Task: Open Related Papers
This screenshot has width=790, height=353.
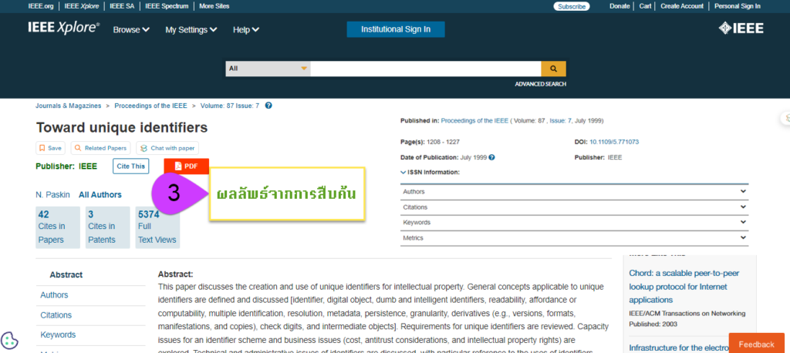Action: [x=101, y=148]
